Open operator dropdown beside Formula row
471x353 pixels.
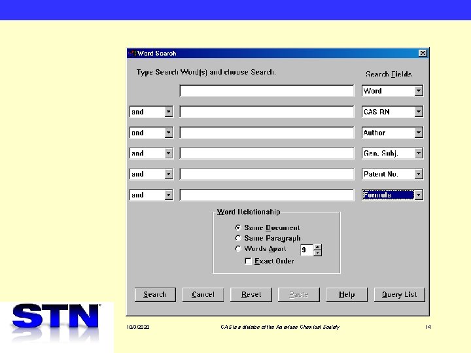[169, 195]
